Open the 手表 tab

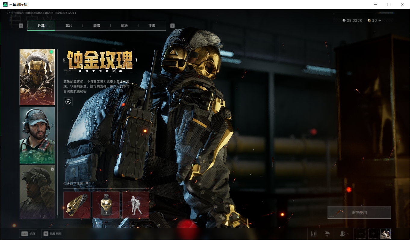pos(152,25)
